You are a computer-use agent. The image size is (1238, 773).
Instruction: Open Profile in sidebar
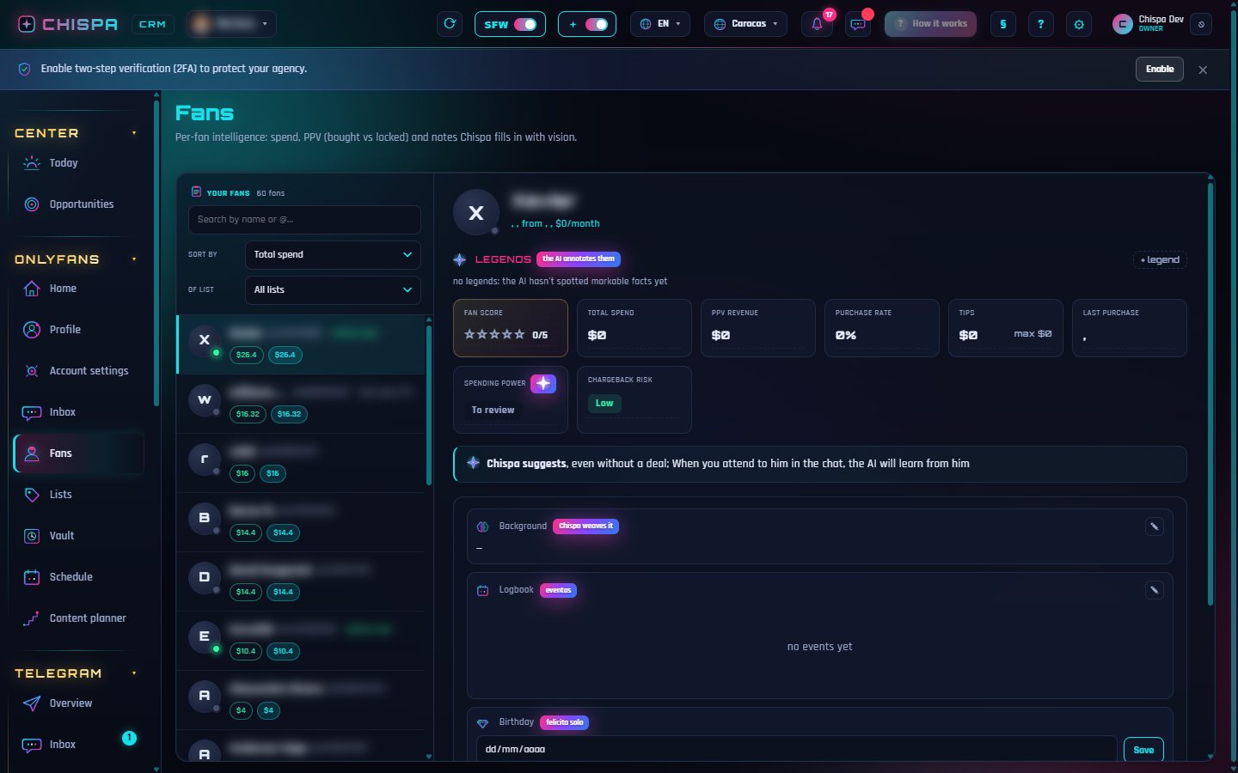(78, 330)
